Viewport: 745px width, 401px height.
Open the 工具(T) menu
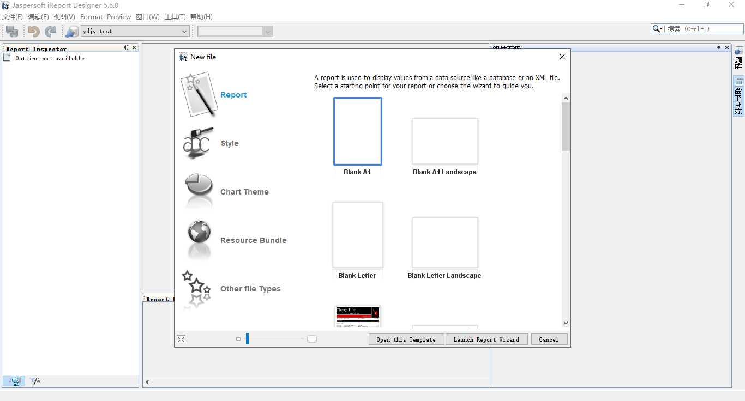[x=175, y=17]
